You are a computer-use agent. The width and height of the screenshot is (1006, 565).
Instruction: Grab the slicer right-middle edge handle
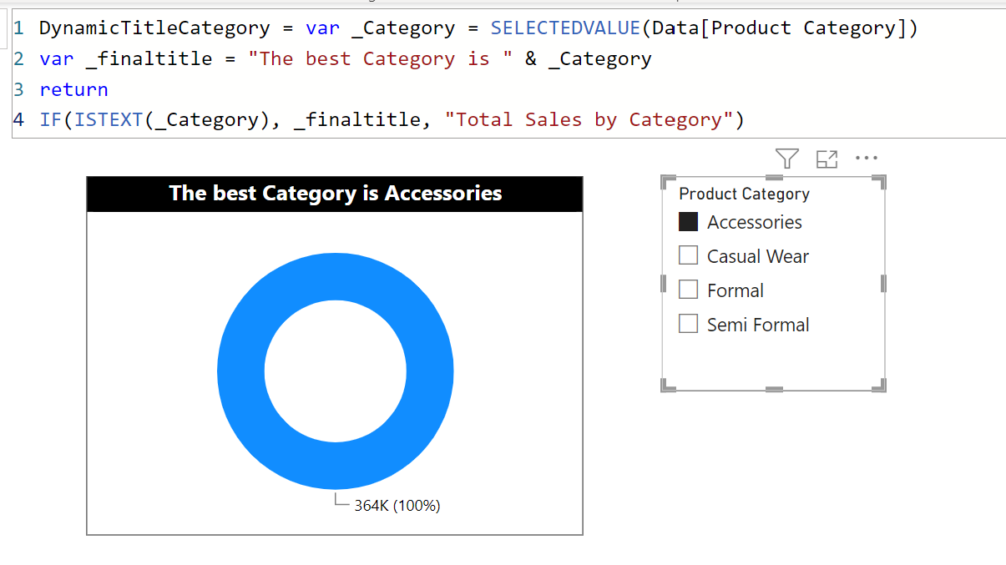(x=882, y=284)
